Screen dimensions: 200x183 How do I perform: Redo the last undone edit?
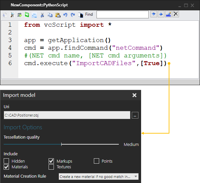tap(73, 15)
